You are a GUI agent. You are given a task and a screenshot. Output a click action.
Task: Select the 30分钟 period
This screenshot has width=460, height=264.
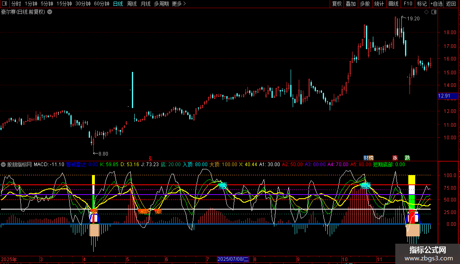click(83, 4)
